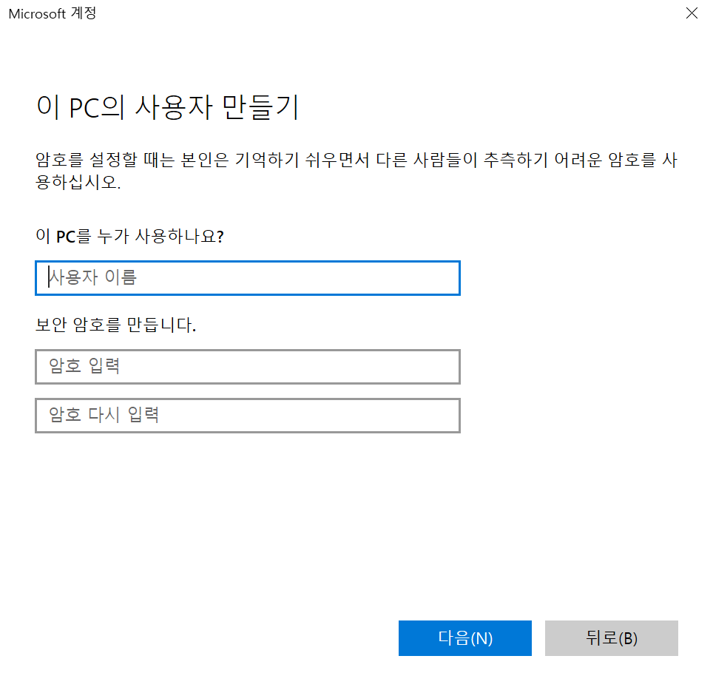Image resolution: width=713 pixels, height=690 pixels.
Task: Click the Microsoft 계정 window title
Action: (53, 13)
